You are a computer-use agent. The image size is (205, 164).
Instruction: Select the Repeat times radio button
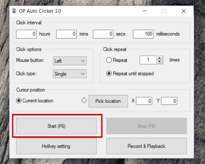(x=109, y=60)
